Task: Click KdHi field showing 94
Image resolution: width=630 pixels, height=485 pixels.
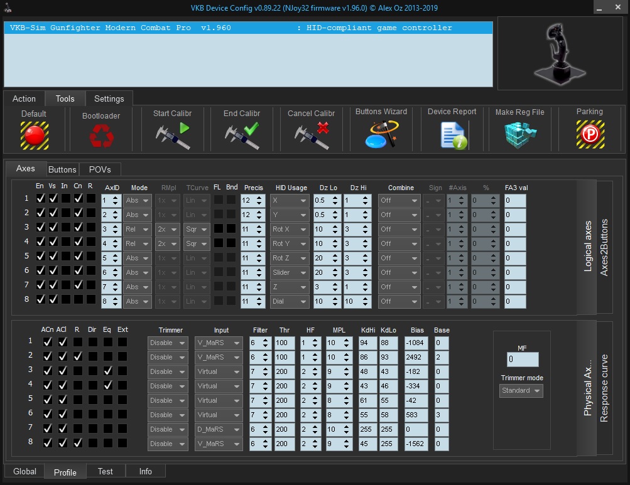Action: coord(367,343)
